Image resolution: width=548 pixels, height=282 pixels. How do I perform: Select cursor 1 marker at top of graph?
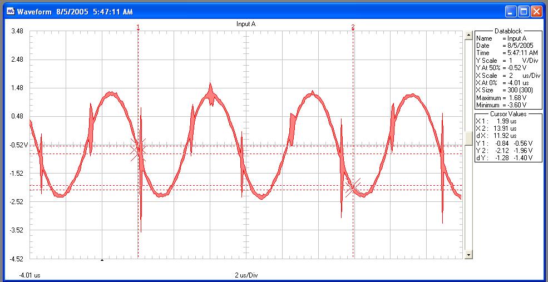coord(138,27)
